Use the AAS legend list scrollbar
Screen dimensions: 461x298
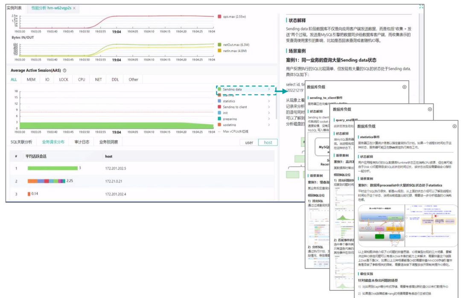click(x=276, y=103)
